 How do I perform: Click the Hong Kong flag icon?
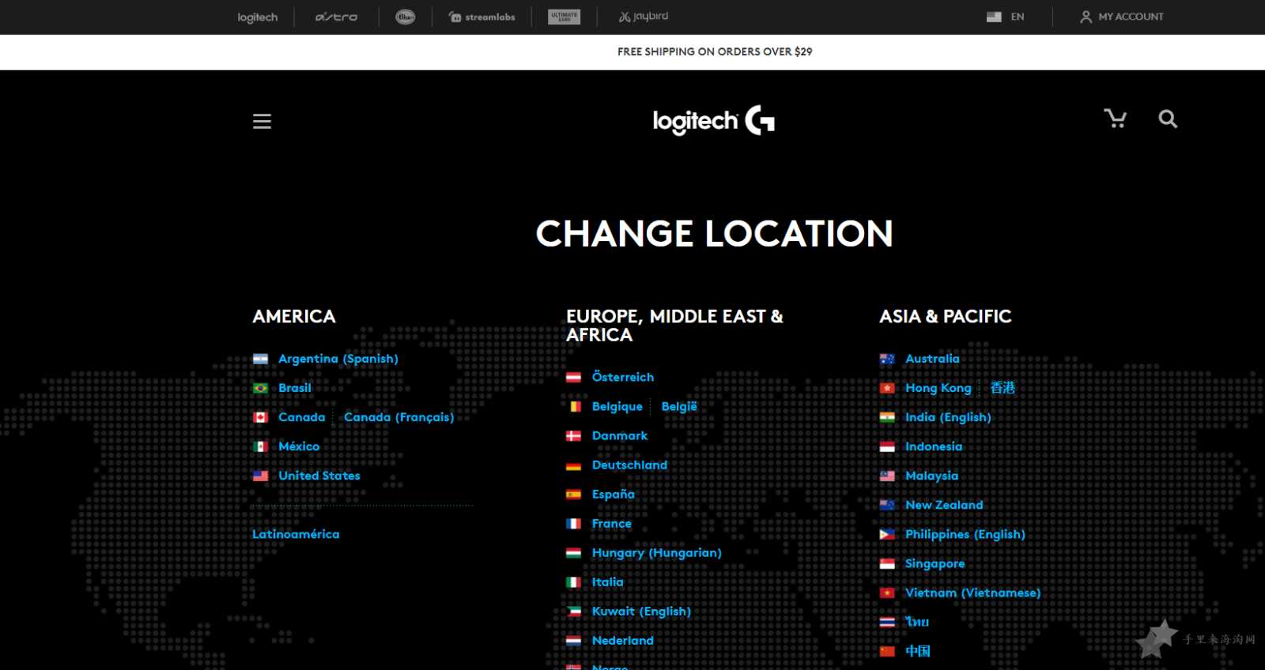(x=887, y=388)
